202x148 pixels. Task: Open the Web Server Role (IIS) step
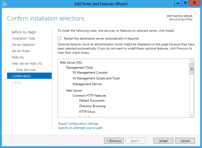click(27, 64)
